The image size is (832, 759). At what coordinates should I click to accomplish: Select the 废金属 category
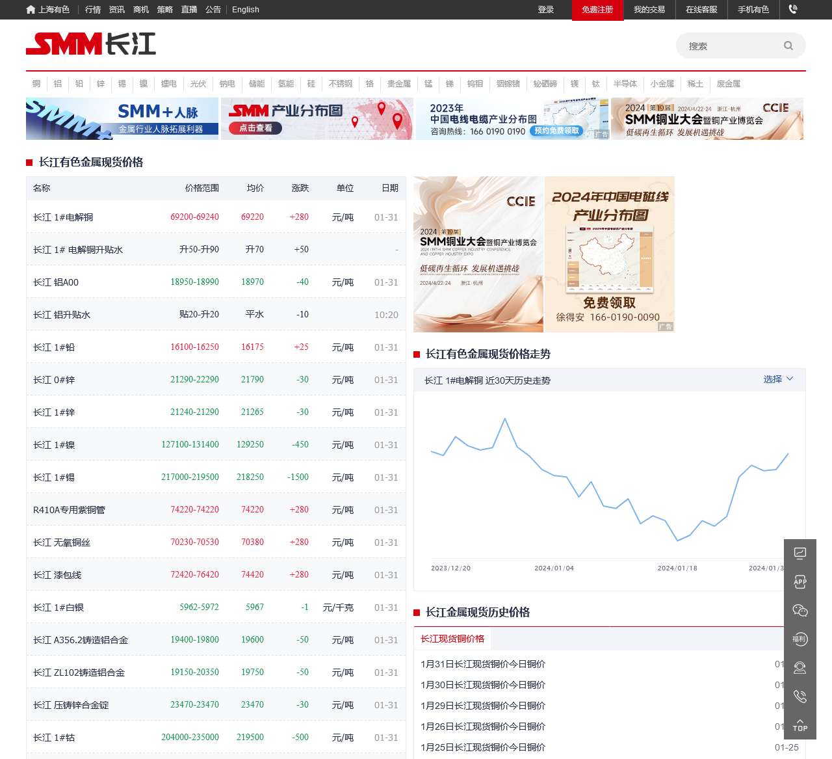[729, 84]
